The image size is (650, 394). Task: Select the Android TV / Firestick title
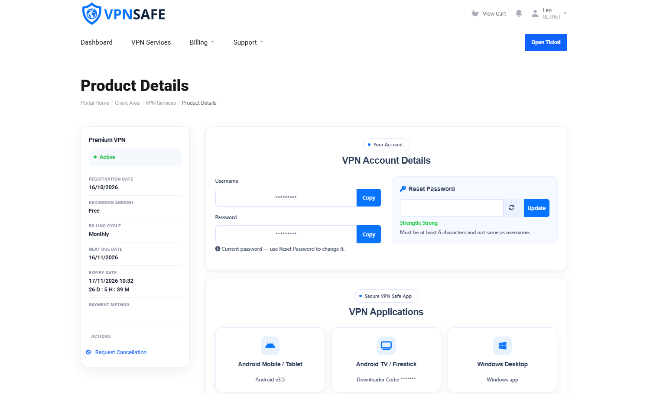click(387, 364)
